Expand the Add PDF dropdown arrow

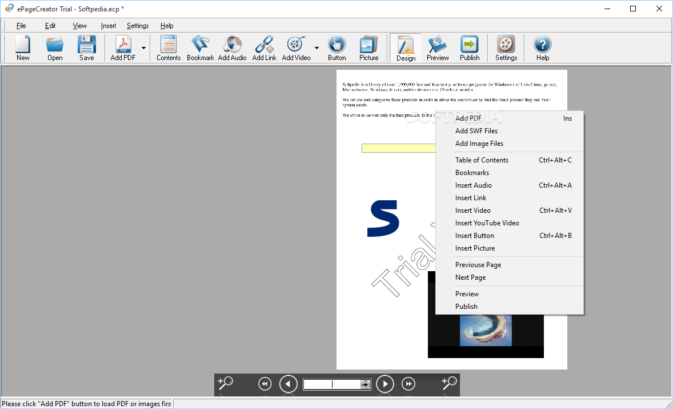(144, 48)
